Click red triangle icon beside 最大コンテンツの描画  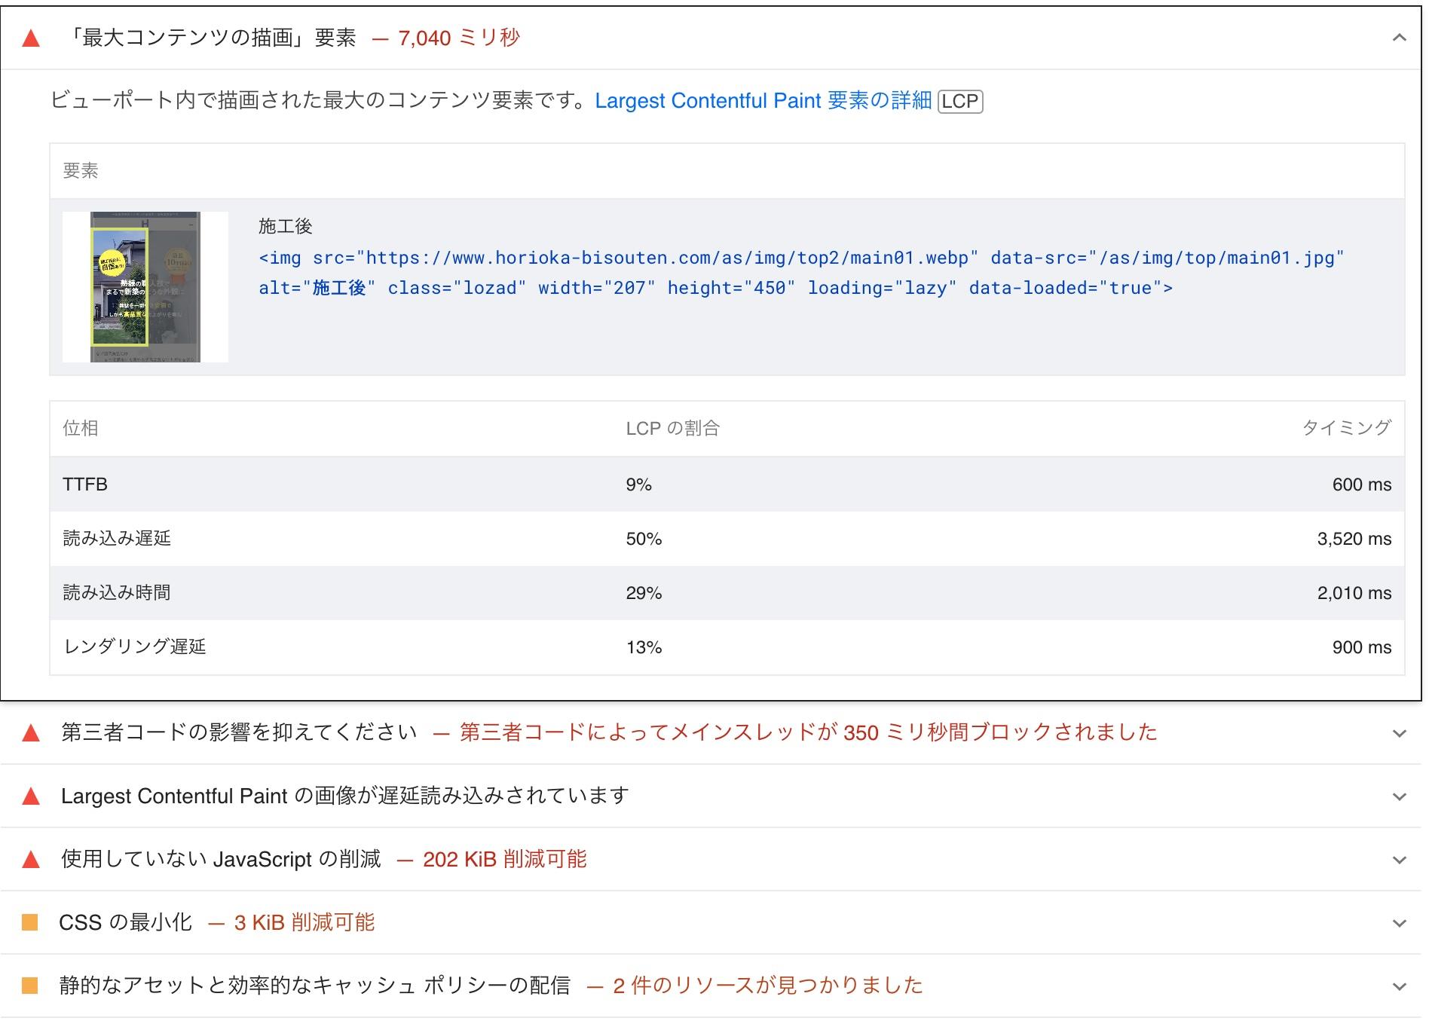coord(31,38)
